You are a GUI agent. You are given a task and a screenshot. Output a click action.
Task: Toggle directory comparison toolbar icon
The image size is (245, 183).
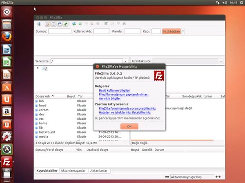112,24
